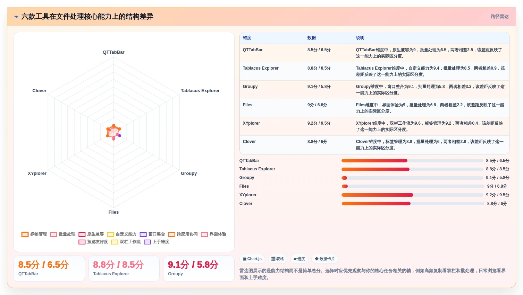Select the XYplorer table row name
The image size is (523, 295).
pyautogui.click(x=251, y=123)
